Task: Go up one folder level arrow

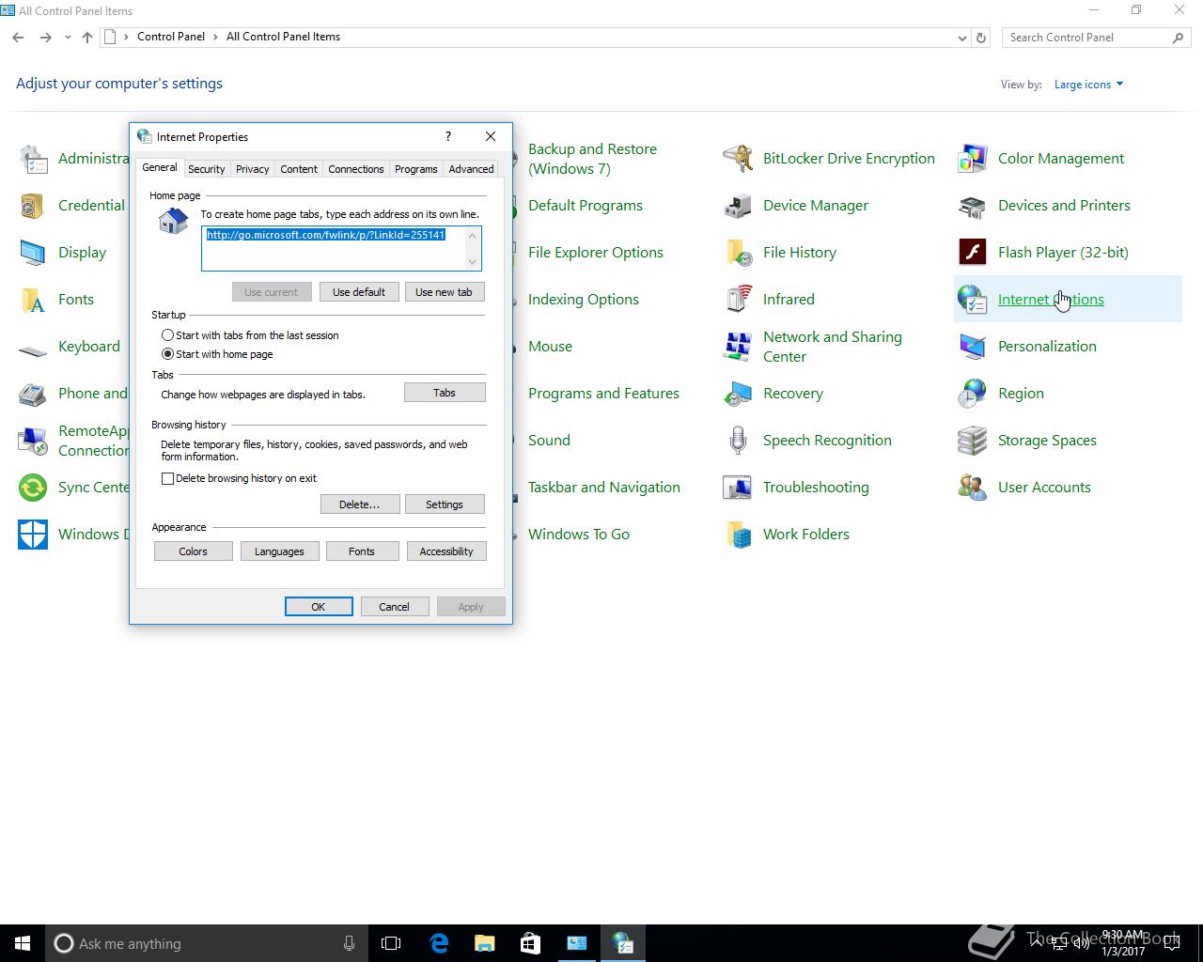Action: [87, 38]
